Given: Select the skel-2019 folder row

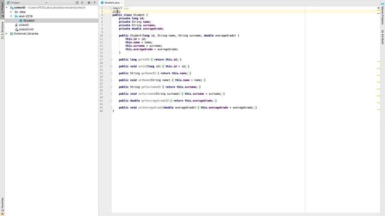Looking at the screenshot, I should [51, 16].
